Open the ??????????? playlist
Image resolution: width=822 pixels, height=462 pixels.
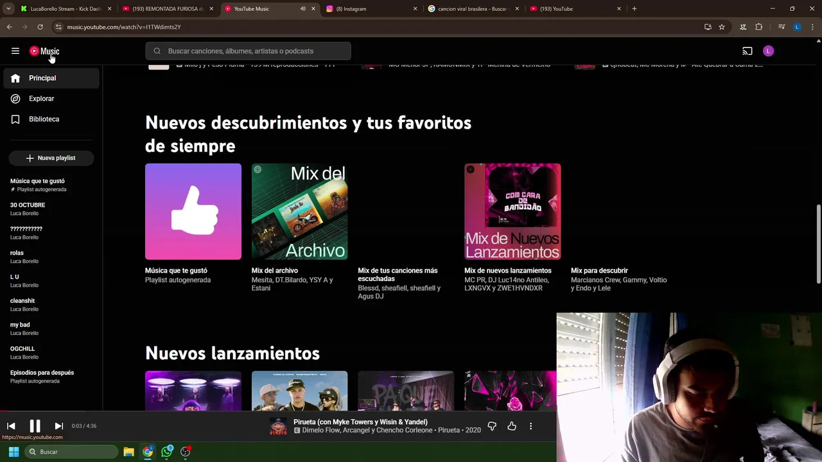click(x=51, y=233)
